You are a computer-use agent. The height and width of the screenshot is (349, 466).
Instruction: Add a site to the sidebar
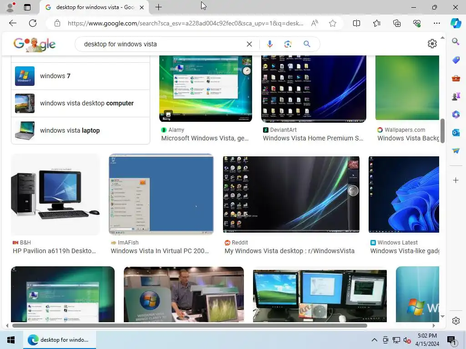[456, 180]
